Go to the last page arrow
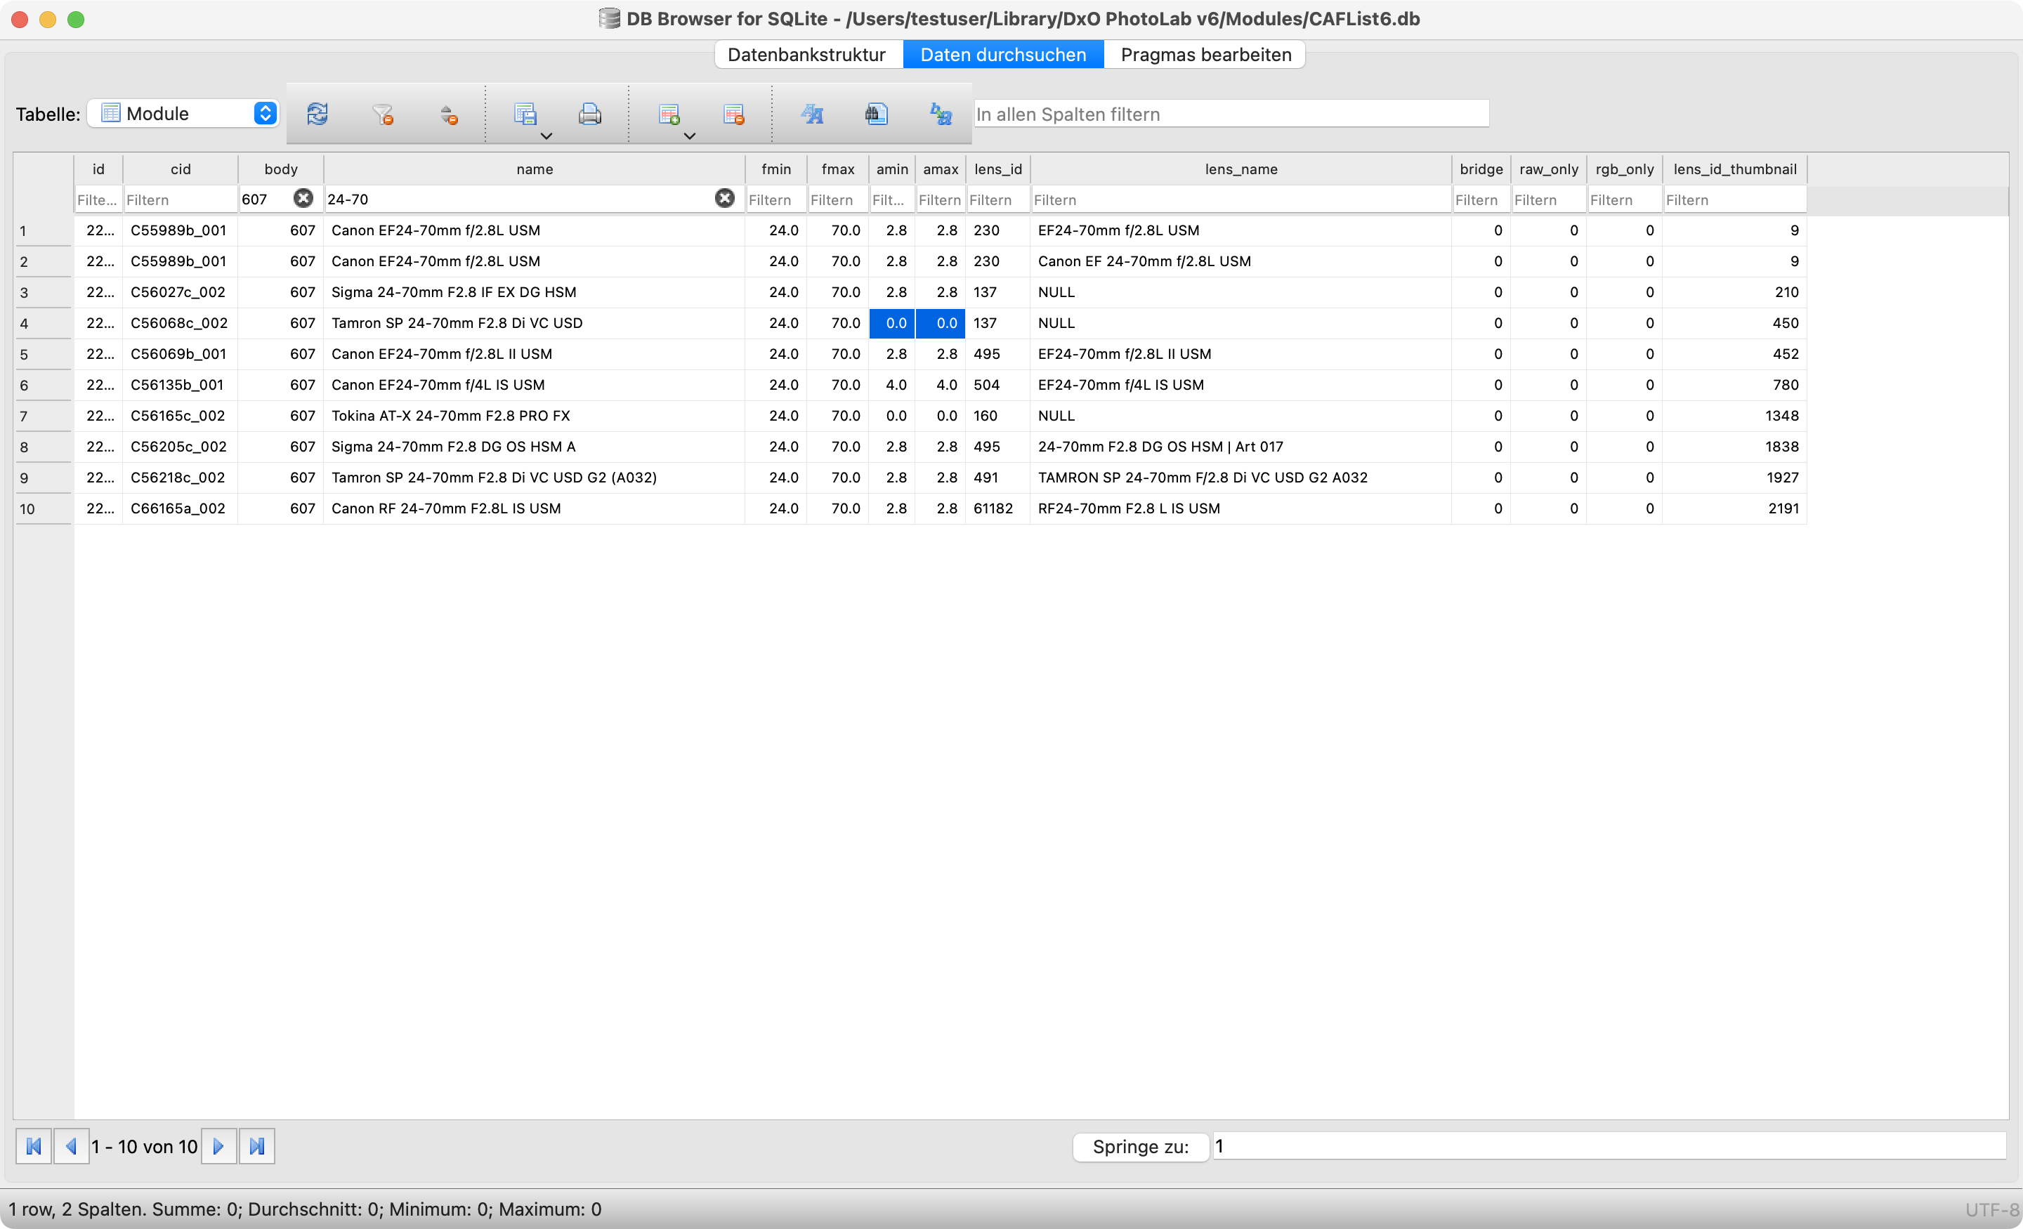Viewport: 2023px width, 1229px height. tap(257, 1146)
